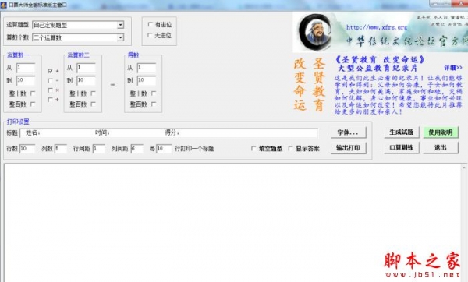The width and height of the screenshot is (468, 282).
Task: Click the 从 field in 运算数一
Action: click(26, 68)
